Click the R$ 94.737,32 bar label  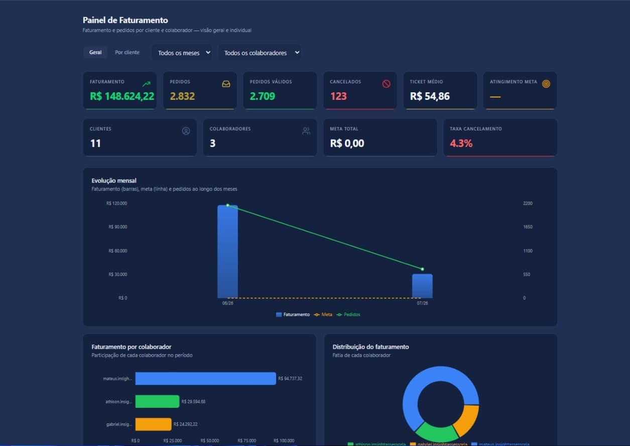(x=290, y=379)
